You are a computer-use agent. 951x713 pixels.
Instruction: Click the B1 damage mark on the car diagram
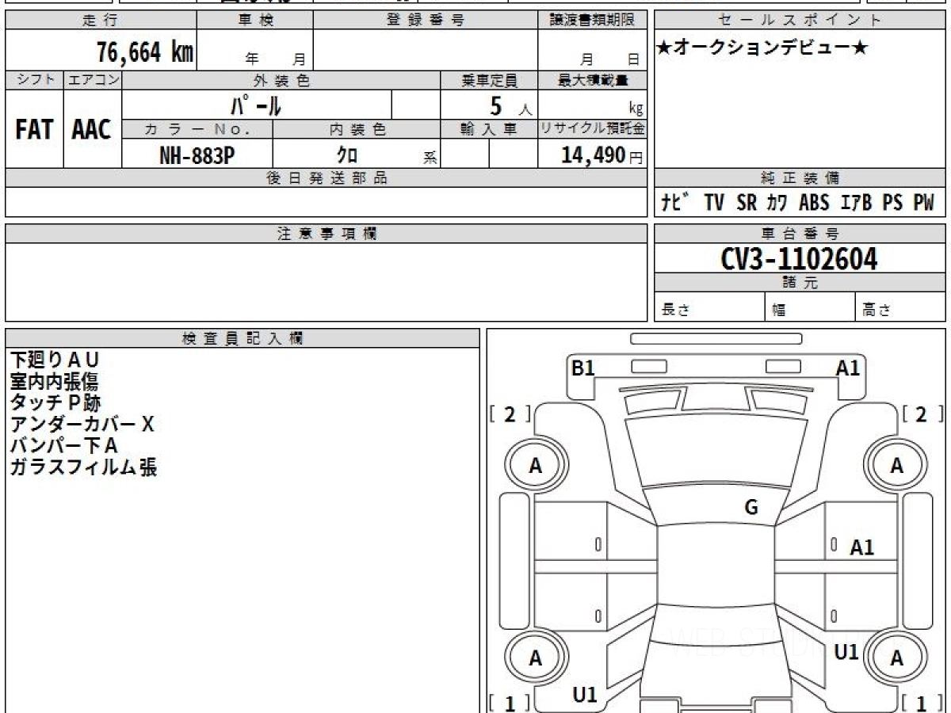tap(583, 368)
